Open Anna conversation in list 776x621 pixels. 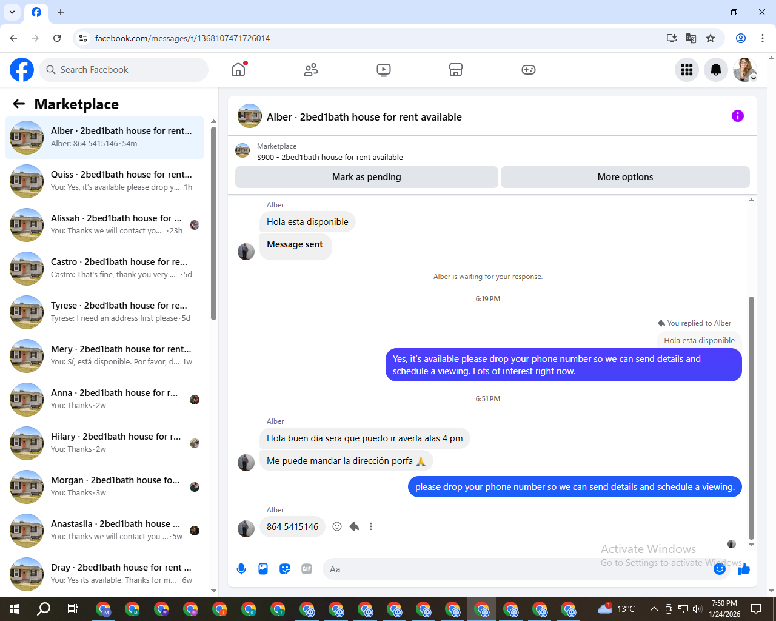tap(104, 400)
